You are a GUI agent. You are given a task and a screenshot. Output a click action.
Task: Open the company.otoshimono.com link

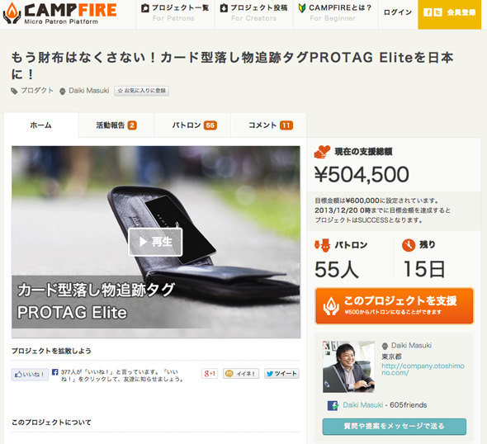tap(423, 369)
